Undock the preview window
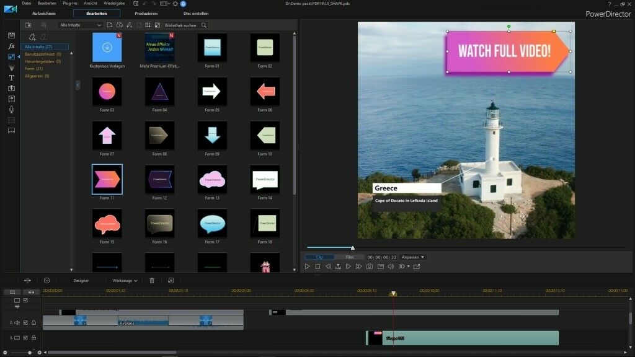Image resolution: width=635 pixels, height=357 pixels. pyautogui.click(x=417, y=267)
